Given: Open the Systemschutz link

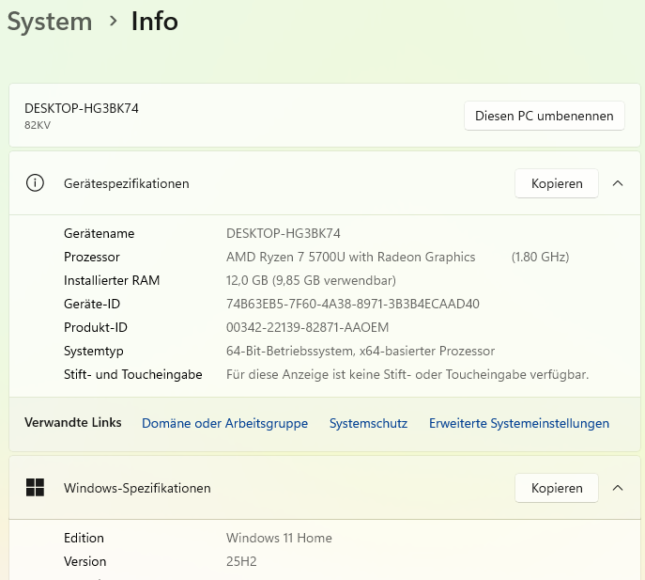Looking at the screenshot, I should tap(368, 423).
